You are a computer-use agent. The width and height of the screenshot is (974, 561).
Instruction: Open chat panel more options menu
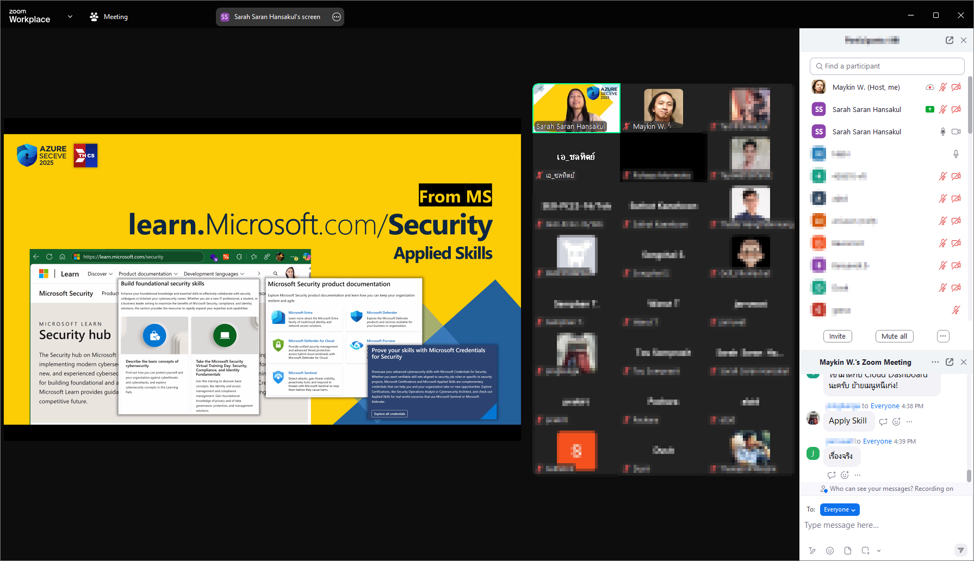pyautogui.click(x=935, y=362)
